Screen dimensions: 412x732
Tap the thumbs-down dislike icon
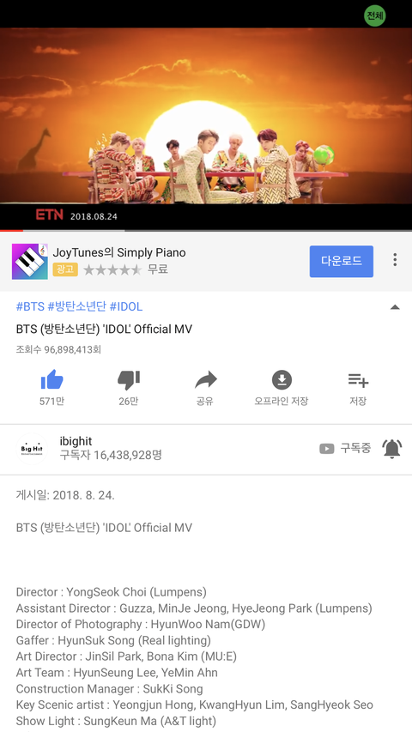click(x=129, y=380)
